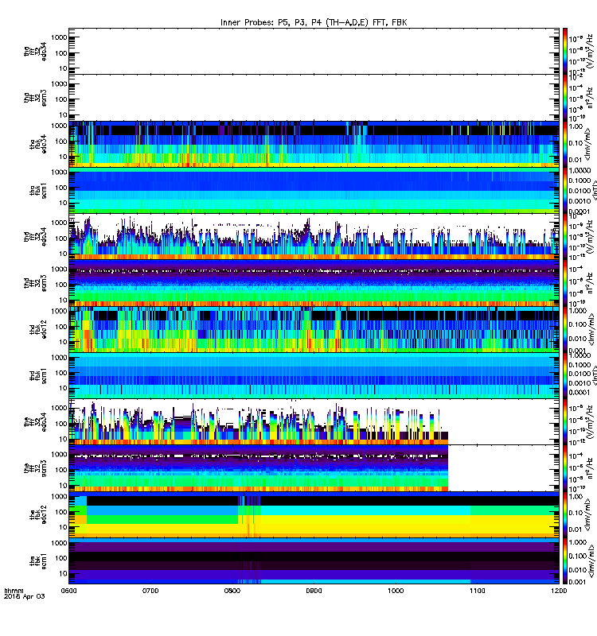Click the color bar beside the tha fff scm3 panel

click(x=564, y=97)
